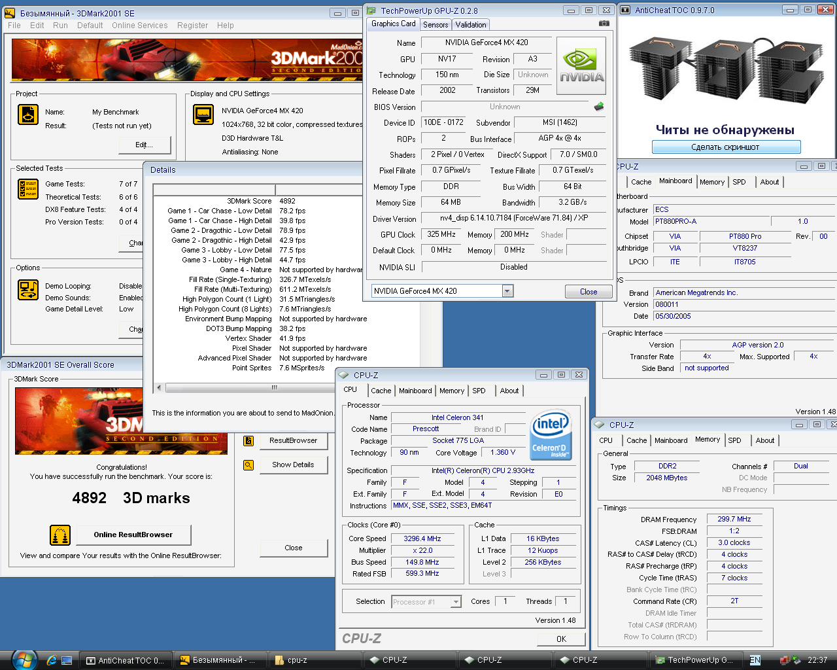Click the 'Vertex Shader 41.9 fps' row
The height and width of the screenshot is (670, 837).
(265, 338)
